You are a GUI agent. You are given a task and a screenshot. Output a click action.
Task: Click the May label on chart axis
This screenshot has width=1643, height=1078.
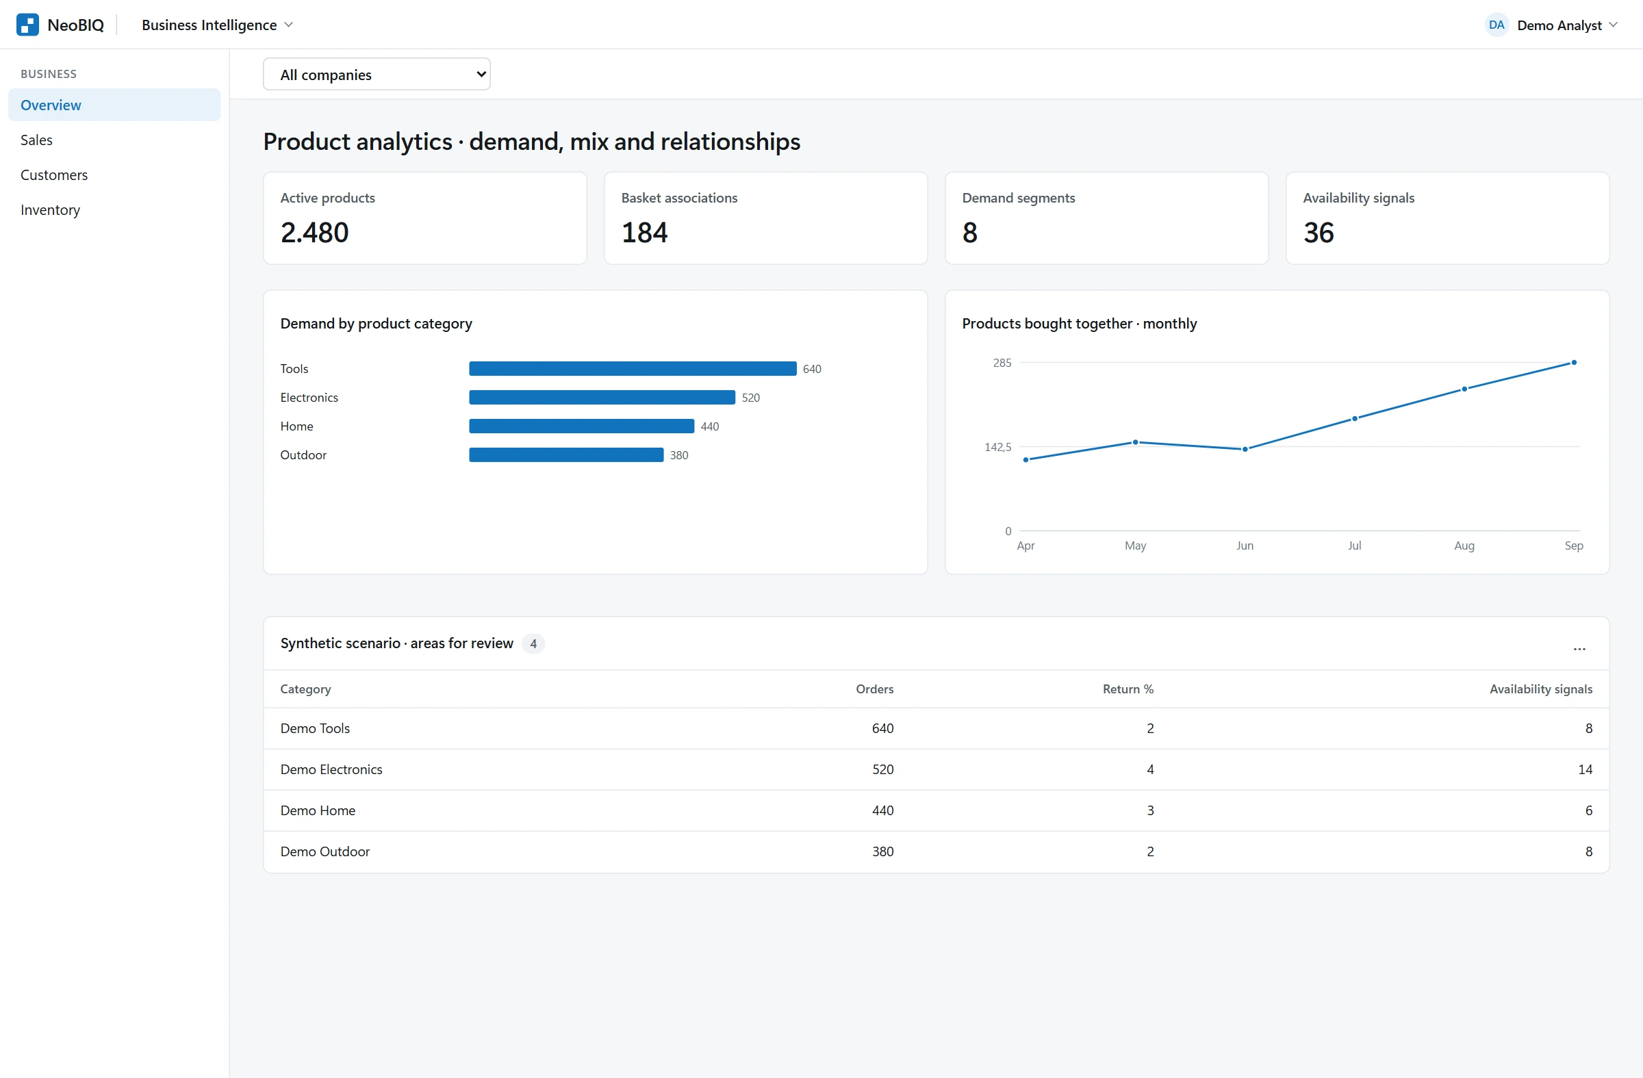pos(1135,546)
